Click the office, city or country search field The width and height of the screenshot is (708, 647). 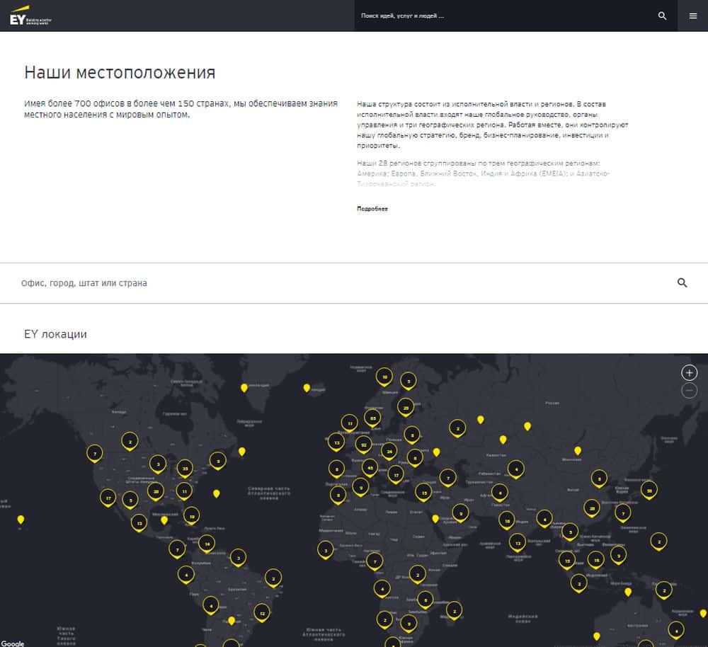(x=340, y=282)
